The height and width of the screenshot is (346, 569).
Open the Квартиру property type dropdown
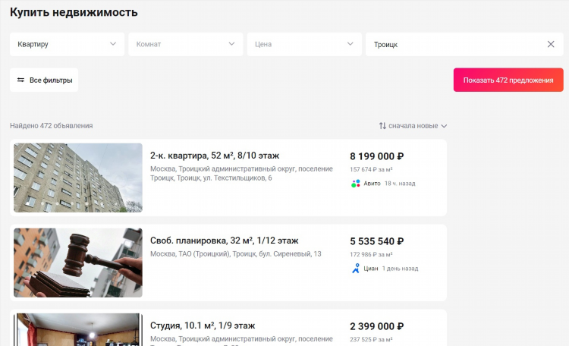tap(67, 44)
